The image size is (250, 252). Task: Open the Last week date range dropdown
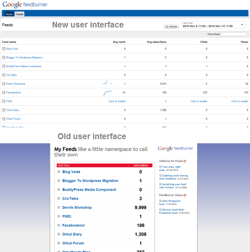213,25
